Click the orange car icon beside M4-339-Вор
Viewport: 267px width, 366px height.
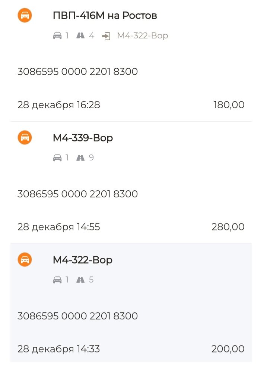(25, 138)
